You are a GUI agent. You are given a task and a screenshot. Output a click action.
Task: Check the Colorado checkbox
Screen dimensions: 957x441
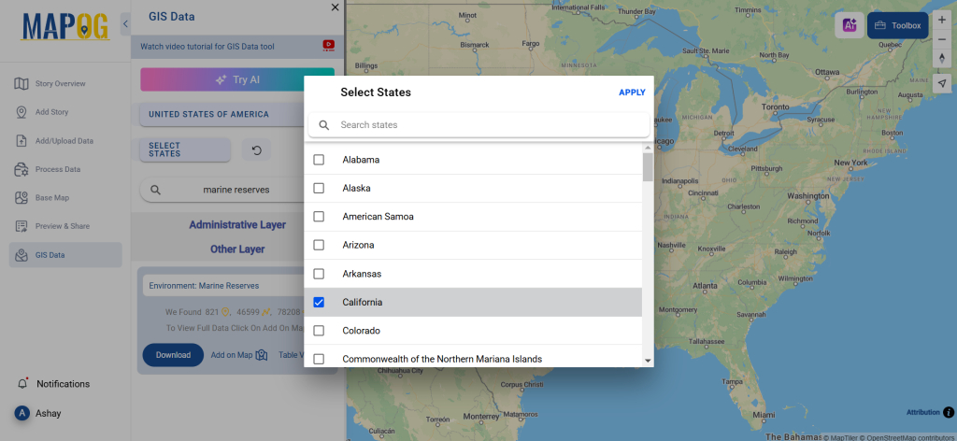tap(319, 331)
